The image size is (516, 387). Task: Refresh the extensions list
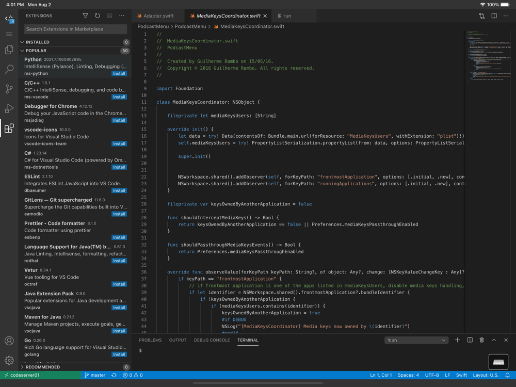coord(98,16)
